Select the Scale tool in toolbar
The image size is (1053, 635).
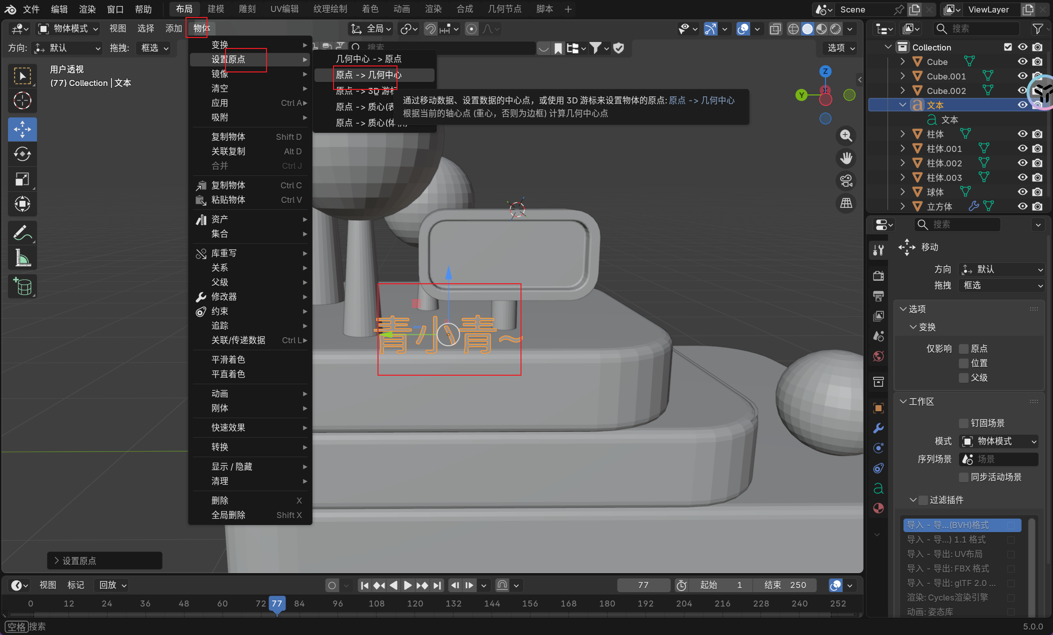click(x=22, y=179)
